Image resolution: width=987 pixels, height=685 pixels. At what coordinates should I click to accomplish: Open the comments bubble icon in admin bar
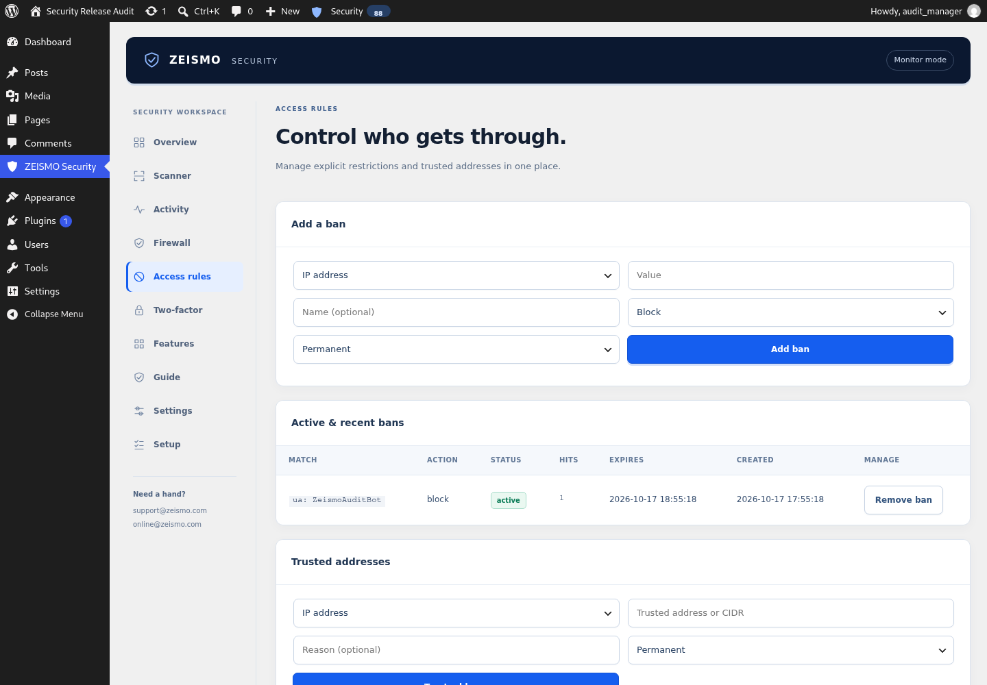click(x=236, y=11)
